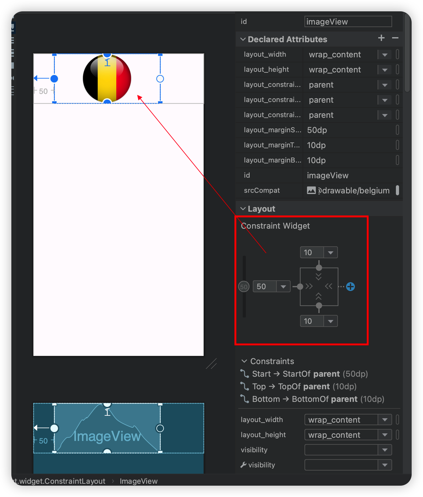423x497 pixels.
Task: Open the bottom margin 10 dropdown
Action: (331, 321)
